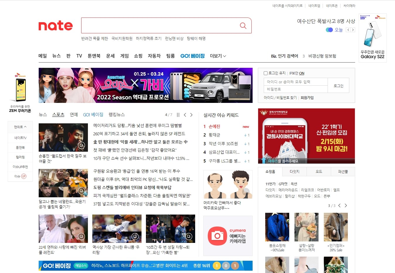395x273 pixels.
Task: Collapse the 맨위로 sidebar item
Action: pyautogui.click(x=20, y=127)
